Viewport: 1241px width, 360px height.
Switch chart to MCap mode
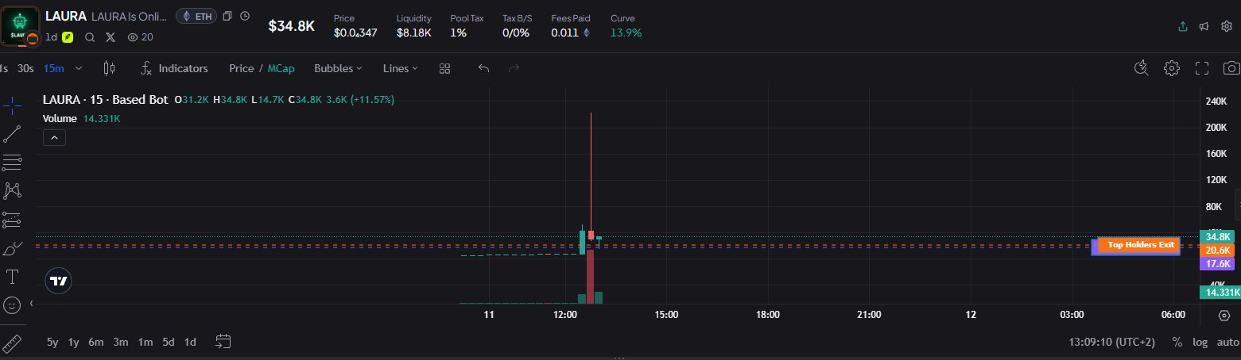point(281,68)
